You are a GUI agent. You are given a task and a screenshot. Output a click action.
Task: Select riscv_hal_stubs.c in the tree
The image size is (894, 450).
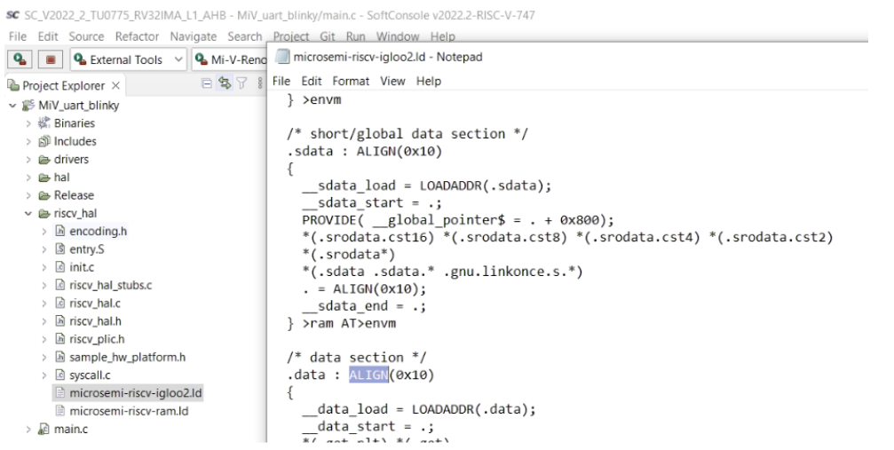(111, 285)
